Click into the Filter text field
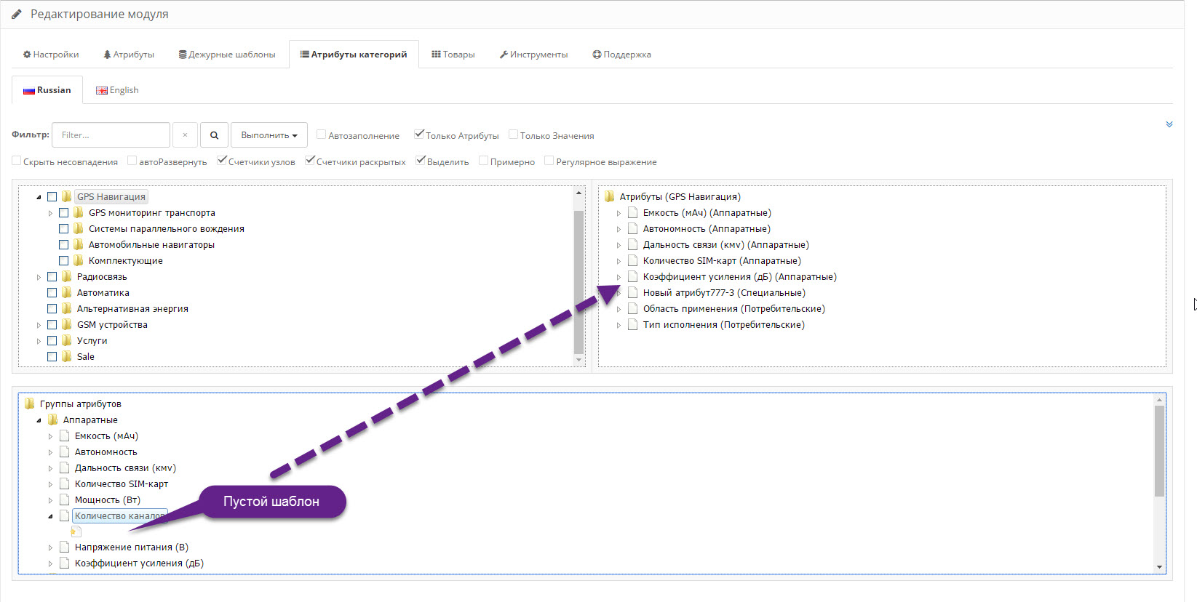Viewport: 1197px width, 602px height. (x=111, y=135)
